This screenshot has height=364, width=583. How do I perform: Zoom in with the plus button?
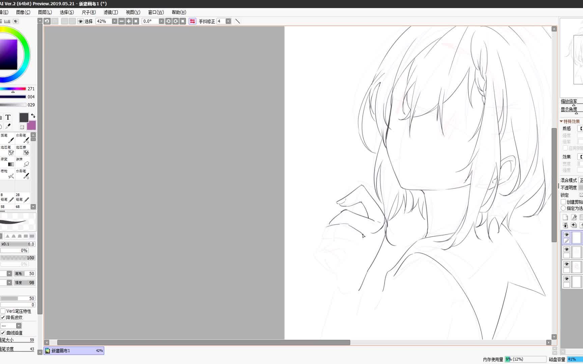tap(129, 21)
